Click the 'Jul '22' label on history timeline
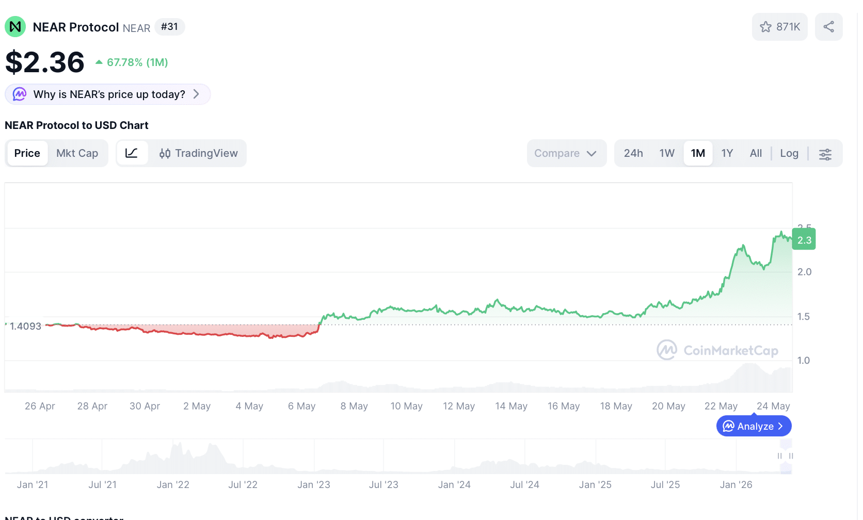 pyautogui.click(x=243, y=484)
